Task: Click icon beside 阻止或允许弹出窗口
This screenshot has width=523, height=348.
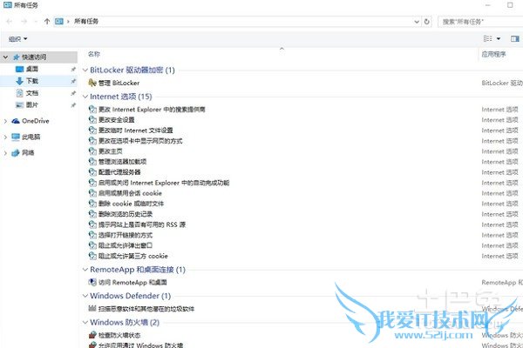Action: (x=92, y=245)
